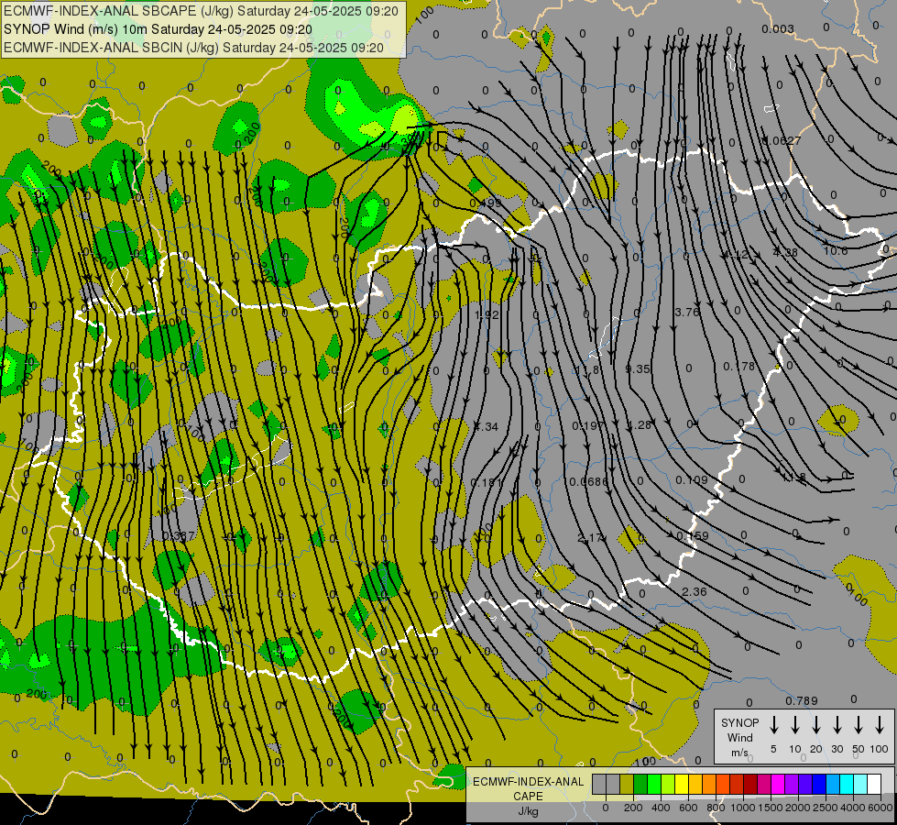Click the 0.109 value on the map

coord(692,479)
